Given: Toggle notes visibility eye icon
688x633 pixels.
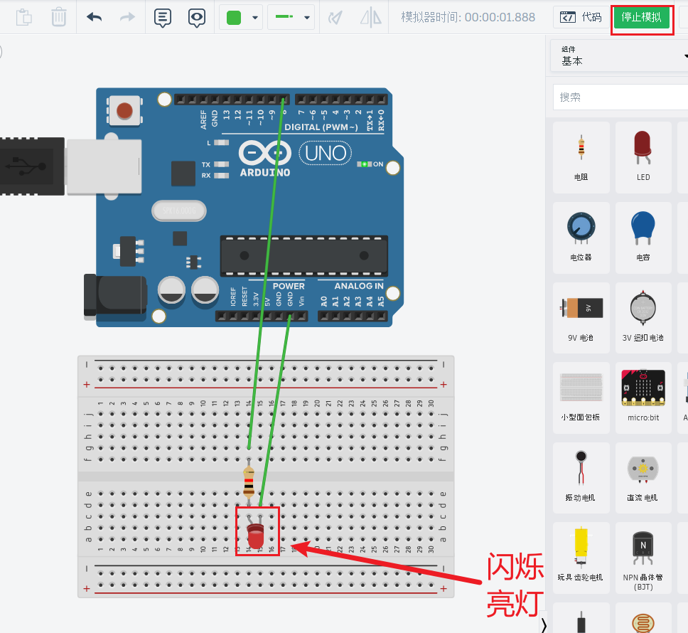Looking at the screenshot, I should 197,18.
